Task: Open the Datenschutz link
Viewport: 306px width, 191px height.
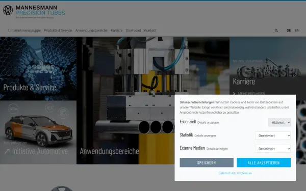Action: (x=226, y=173)
